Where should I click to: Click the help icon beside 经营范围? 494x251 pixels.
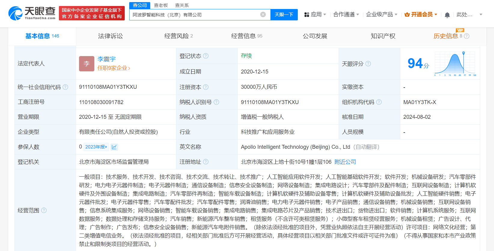pyautogui.click(x=44, y=211)
